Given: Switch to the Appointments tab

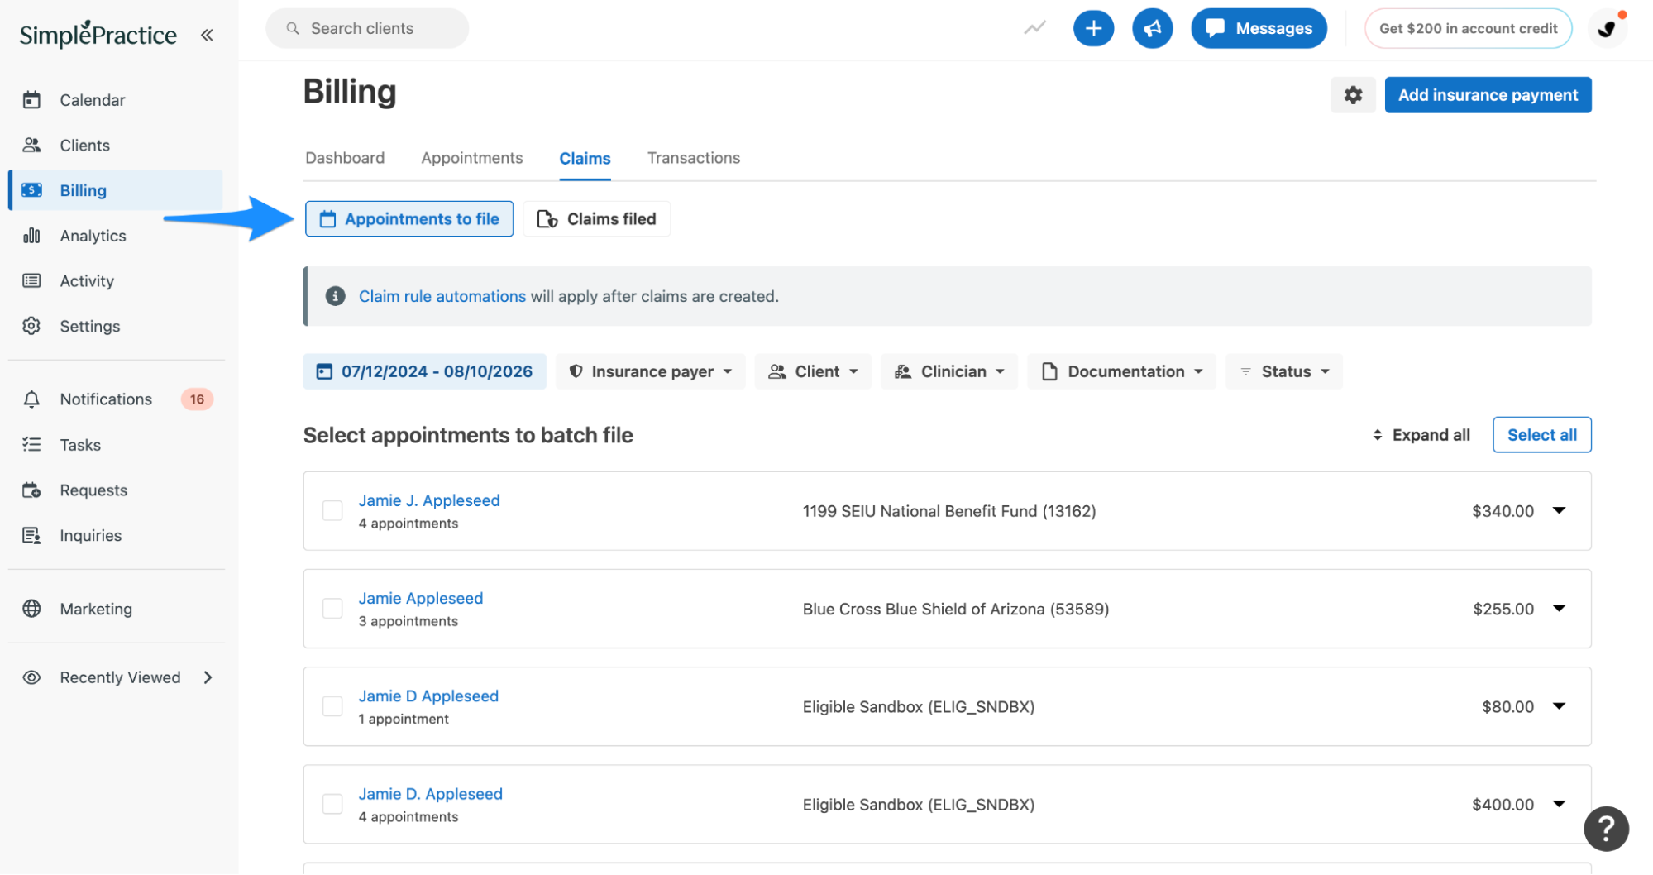Looking at the screenshot, I should 472,158.
